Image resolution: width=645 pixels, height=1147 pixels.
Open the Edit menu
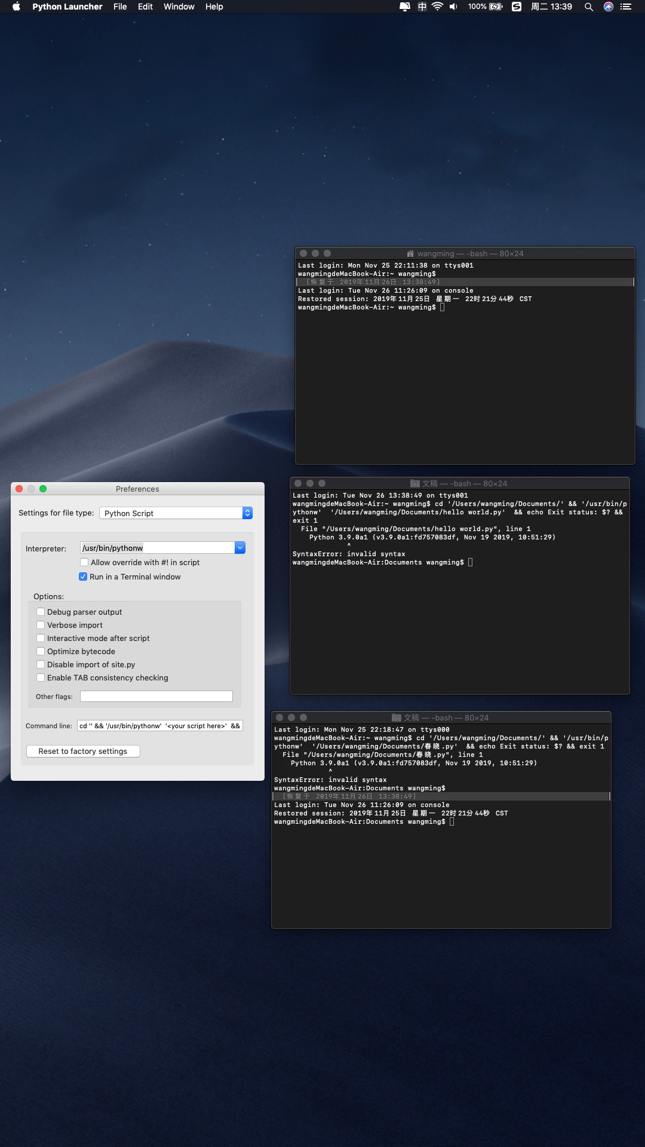click(x=145, y=7)
